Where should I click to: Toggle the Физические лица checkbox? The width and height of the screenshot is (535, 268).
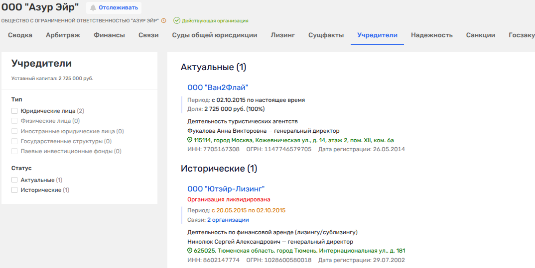coord(14,121)
